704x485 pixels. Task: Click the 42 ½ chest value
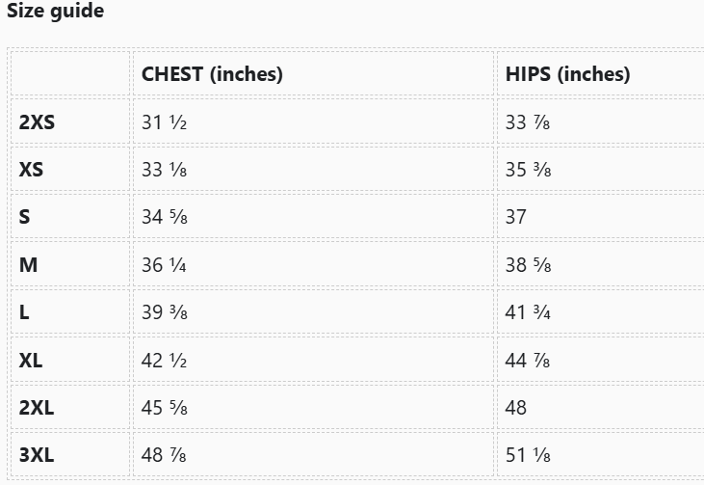point(164,361)
